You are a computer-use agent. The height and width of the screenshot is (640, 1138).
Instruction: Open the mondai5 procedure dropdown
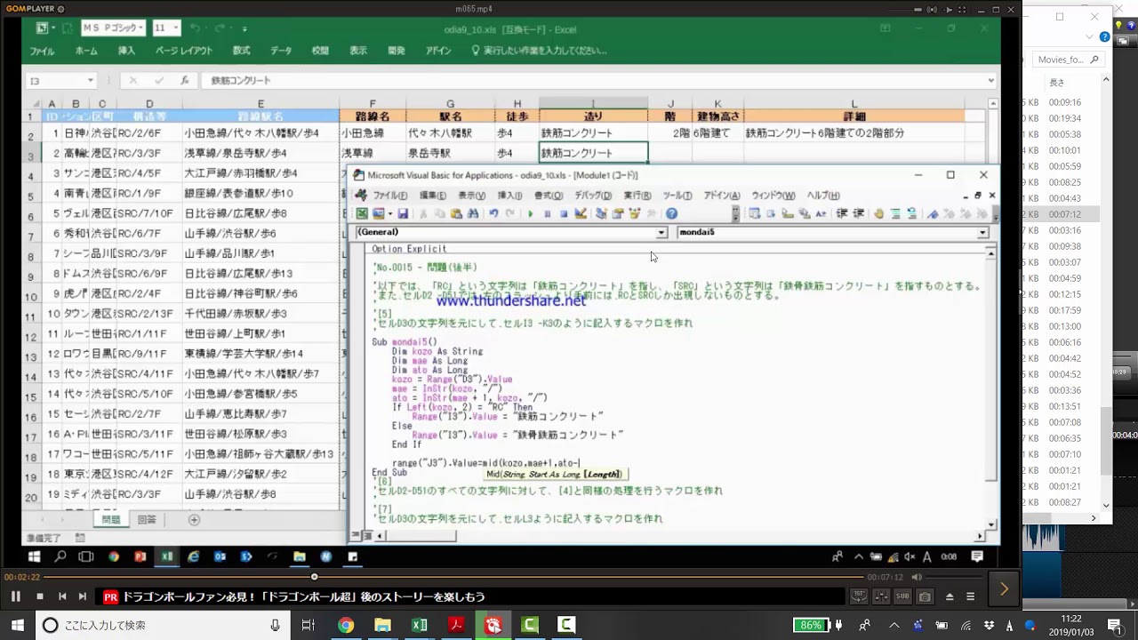pyautogui.click(x=982, y=233)
